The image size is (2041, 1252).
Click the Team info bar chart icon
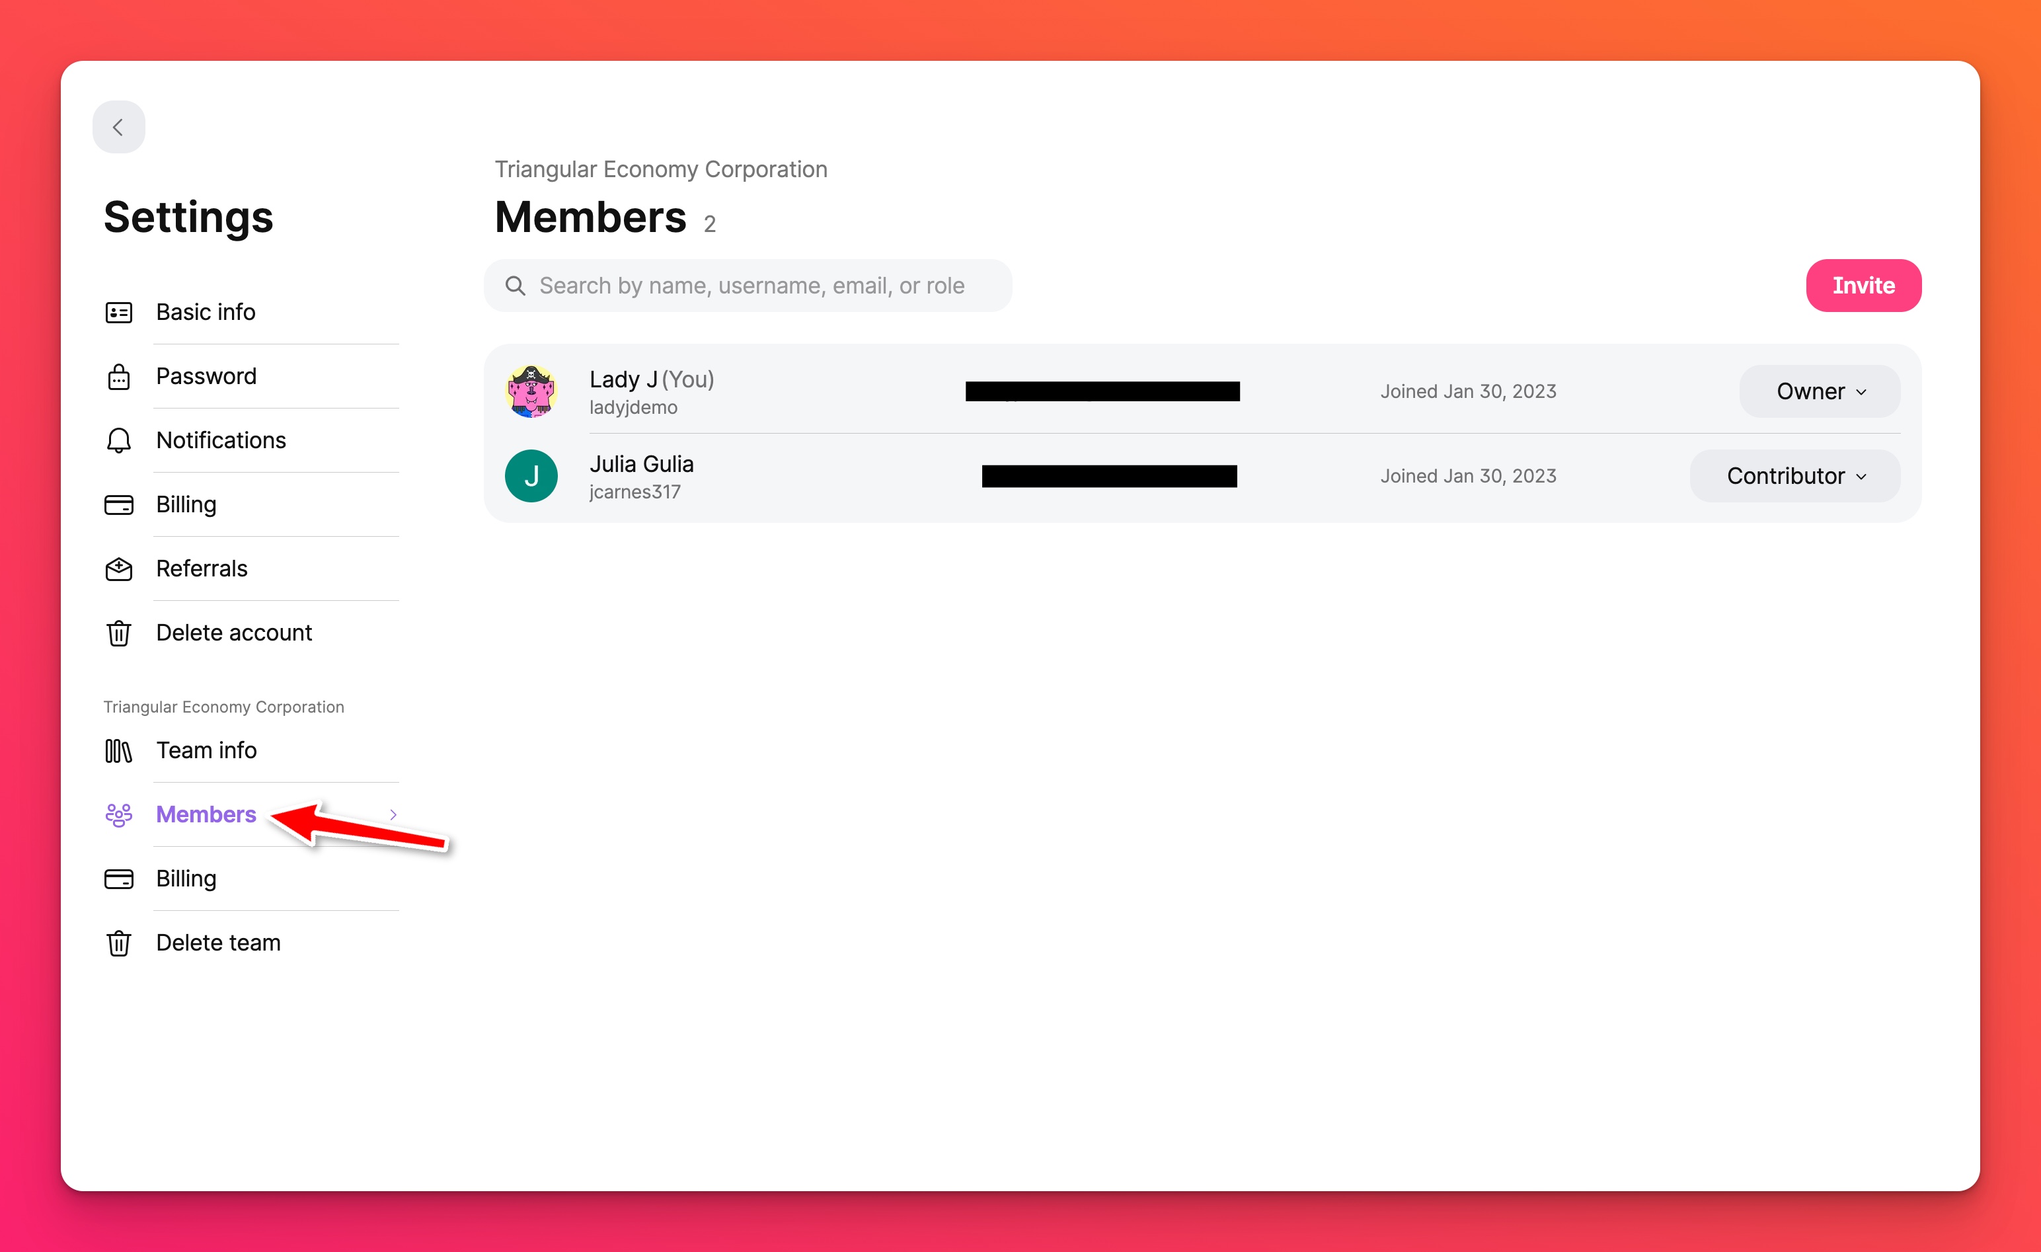(x=120, y=749)
